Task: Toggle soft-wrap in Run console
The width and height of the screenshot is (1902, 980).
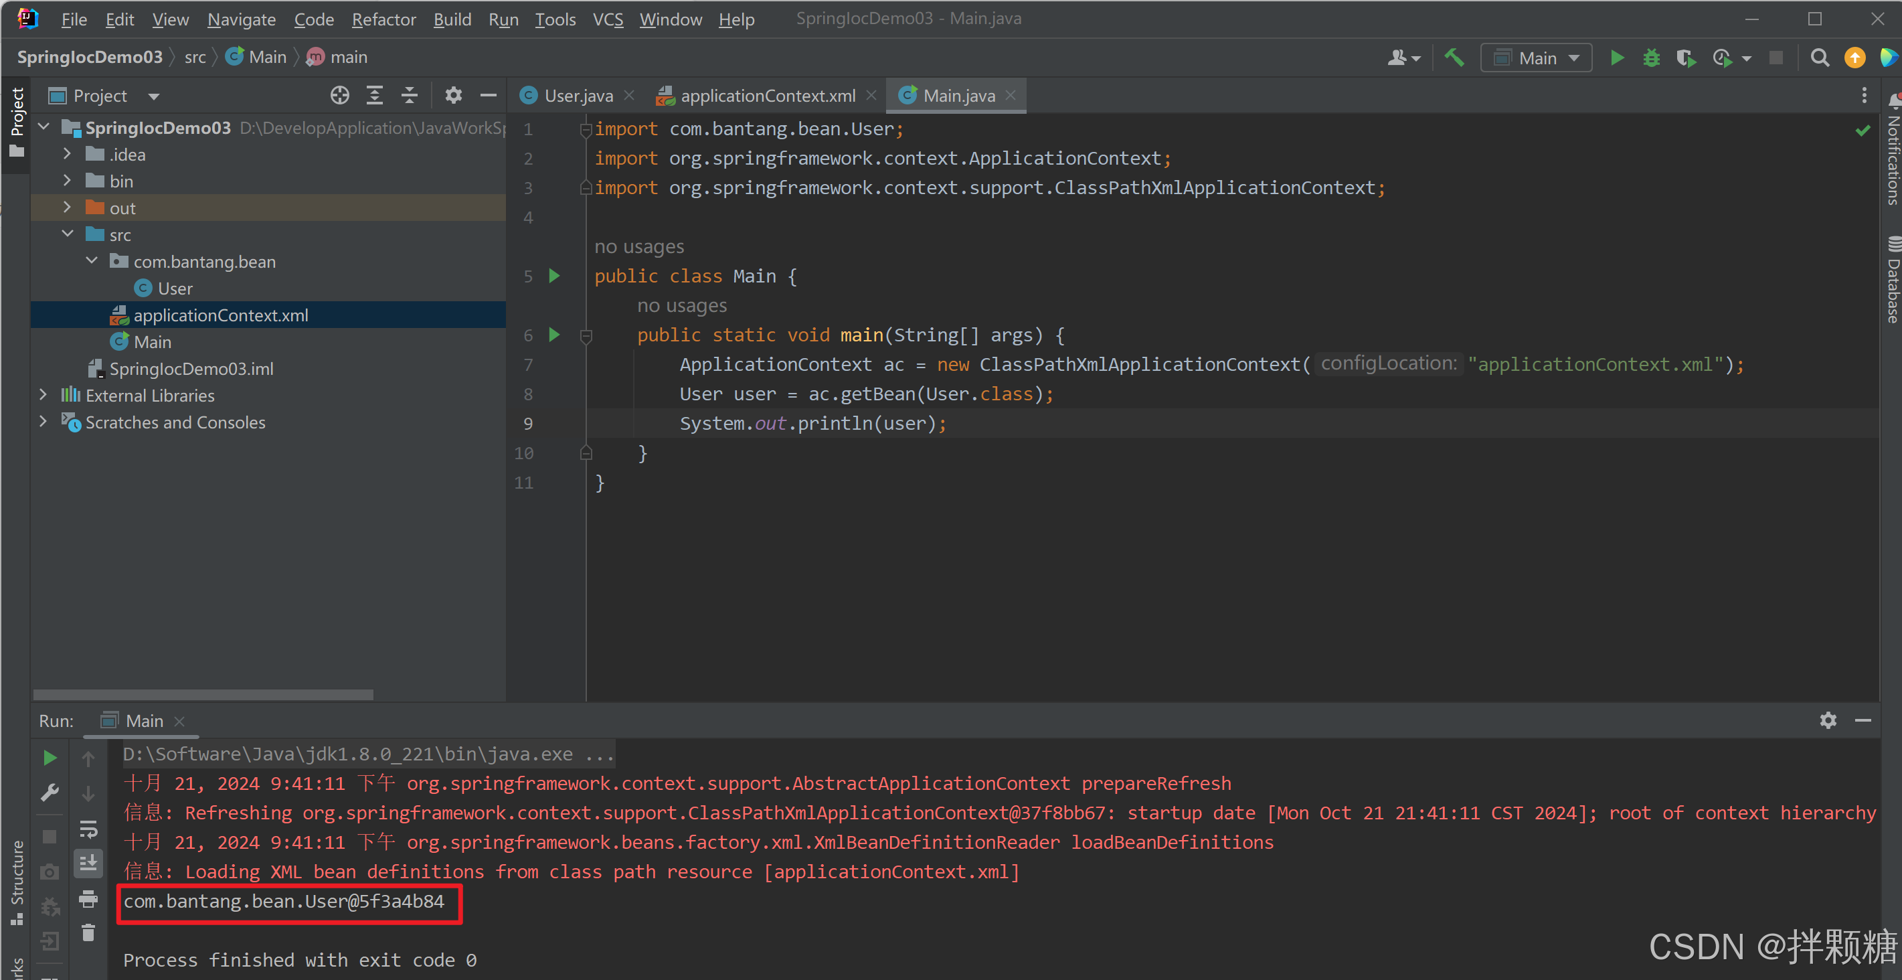Action: click(x=88, y=829)
